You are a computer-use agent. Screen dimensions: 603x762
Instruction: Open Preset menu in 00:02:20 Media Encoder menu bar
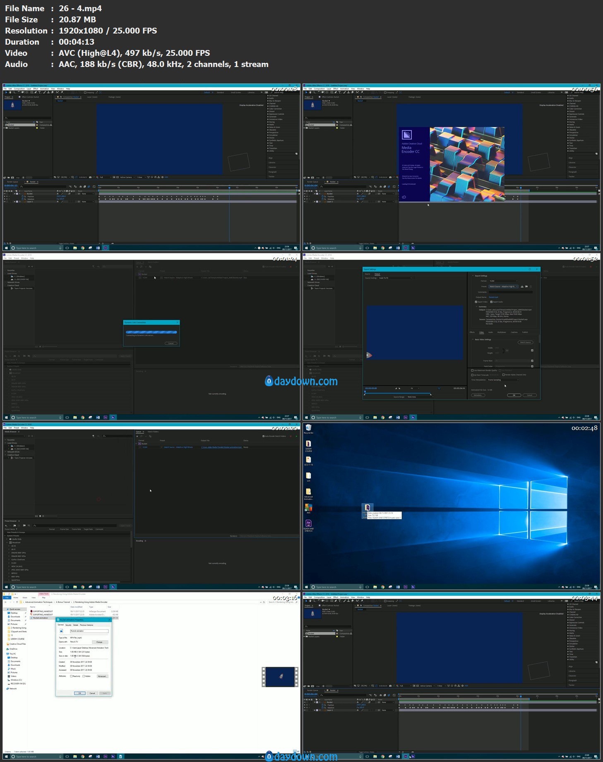point(17,428)
